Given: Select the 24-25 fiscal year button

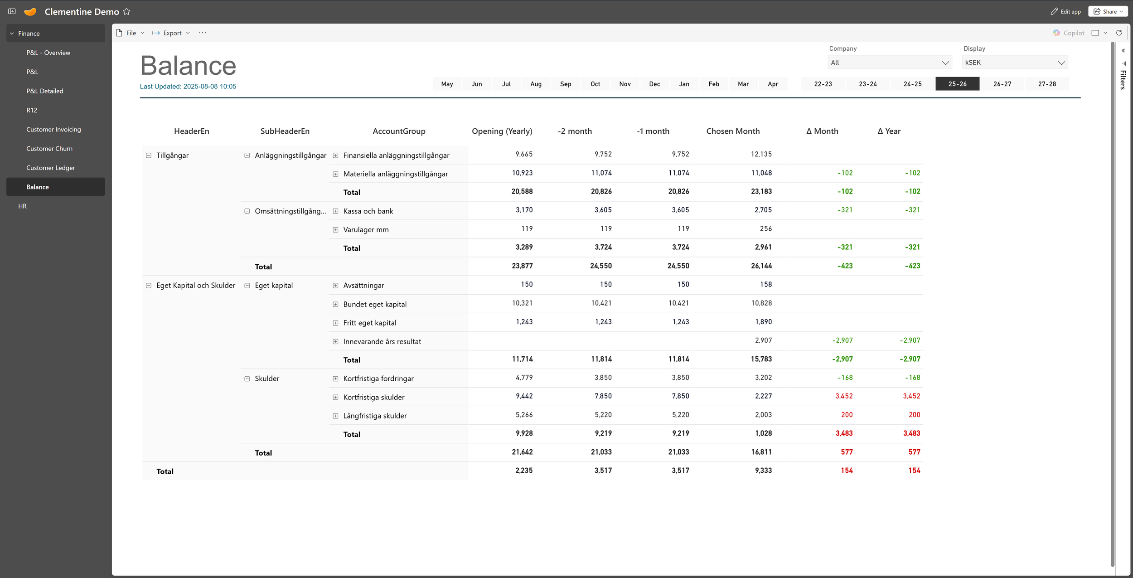Looking at the screenshot, I should [x=912, y=84].
